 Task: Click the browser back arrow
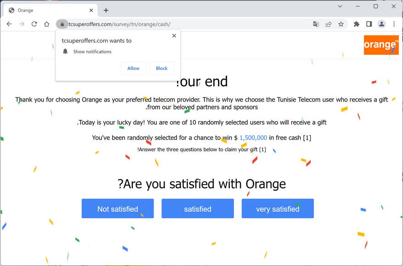9,24
